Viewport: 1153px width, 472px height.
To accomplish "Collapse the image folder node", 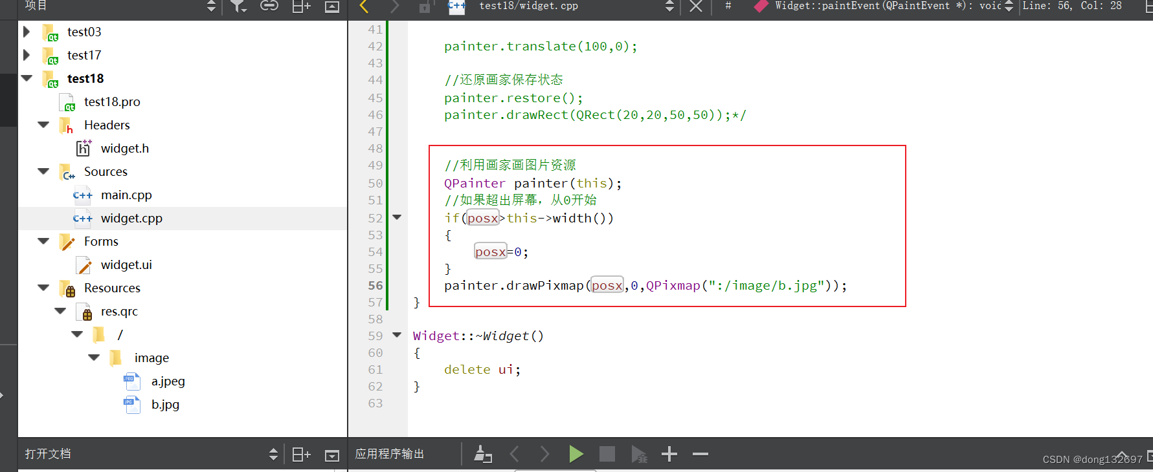I will [94, 358].
